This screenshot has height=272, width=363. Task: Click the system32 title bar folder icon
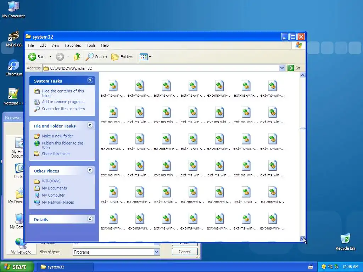28,36
